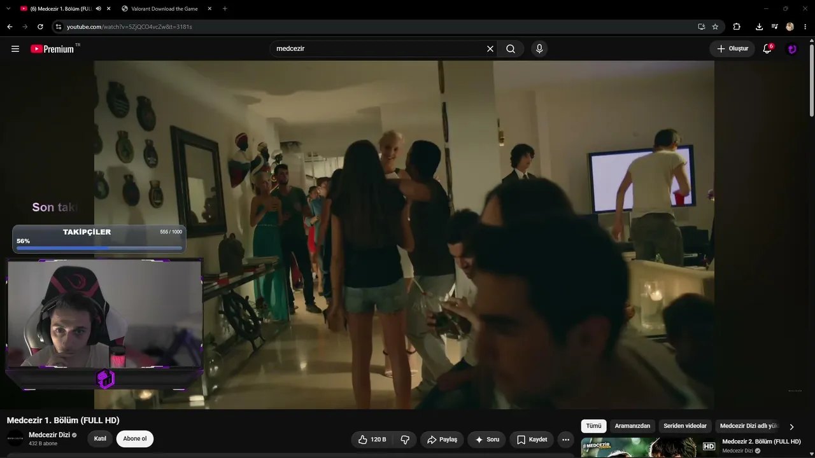Click the video title Medcezir 1. Bölüm
This screenshot has height=458, width=815.
coord(63,420)
